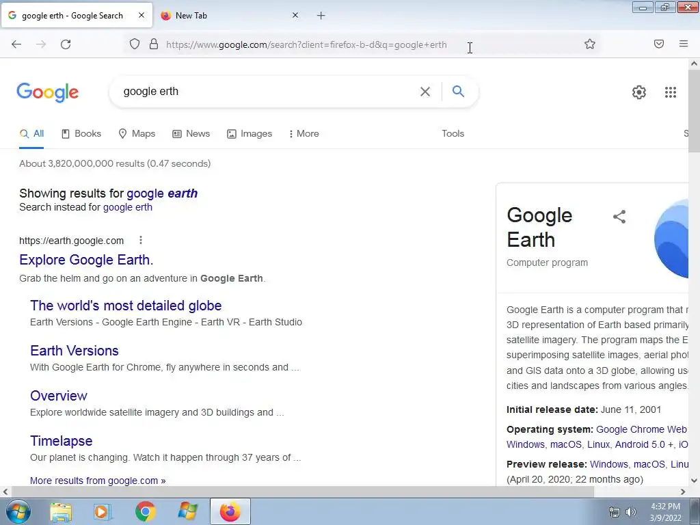
Task: Open Google Chrome Web operating system link
Action: click(641, 429)
